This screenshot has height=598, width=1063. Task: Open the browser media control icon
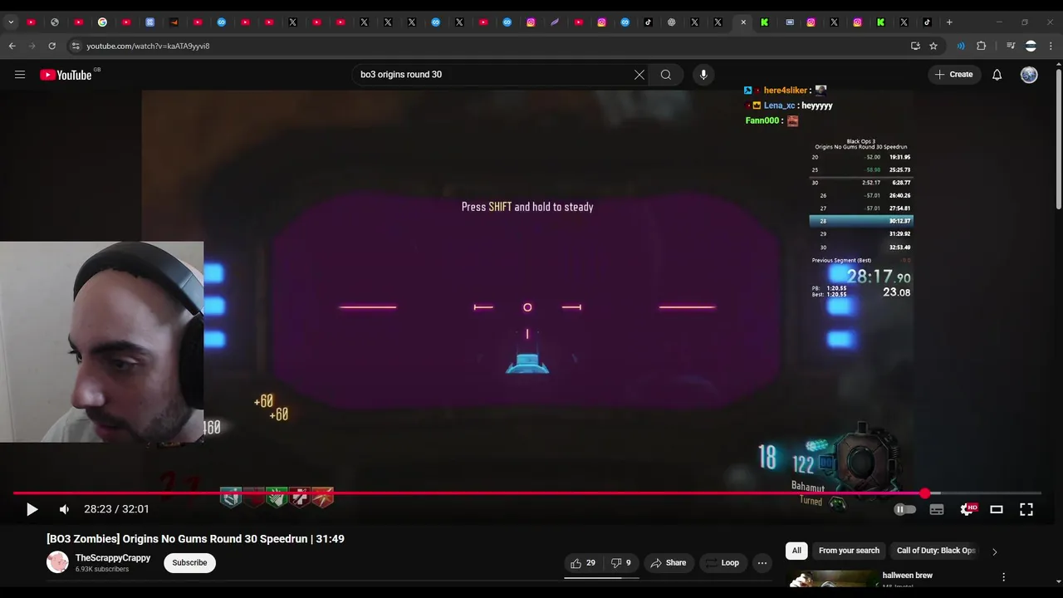pyautogui.click(x=1011, y=46)
